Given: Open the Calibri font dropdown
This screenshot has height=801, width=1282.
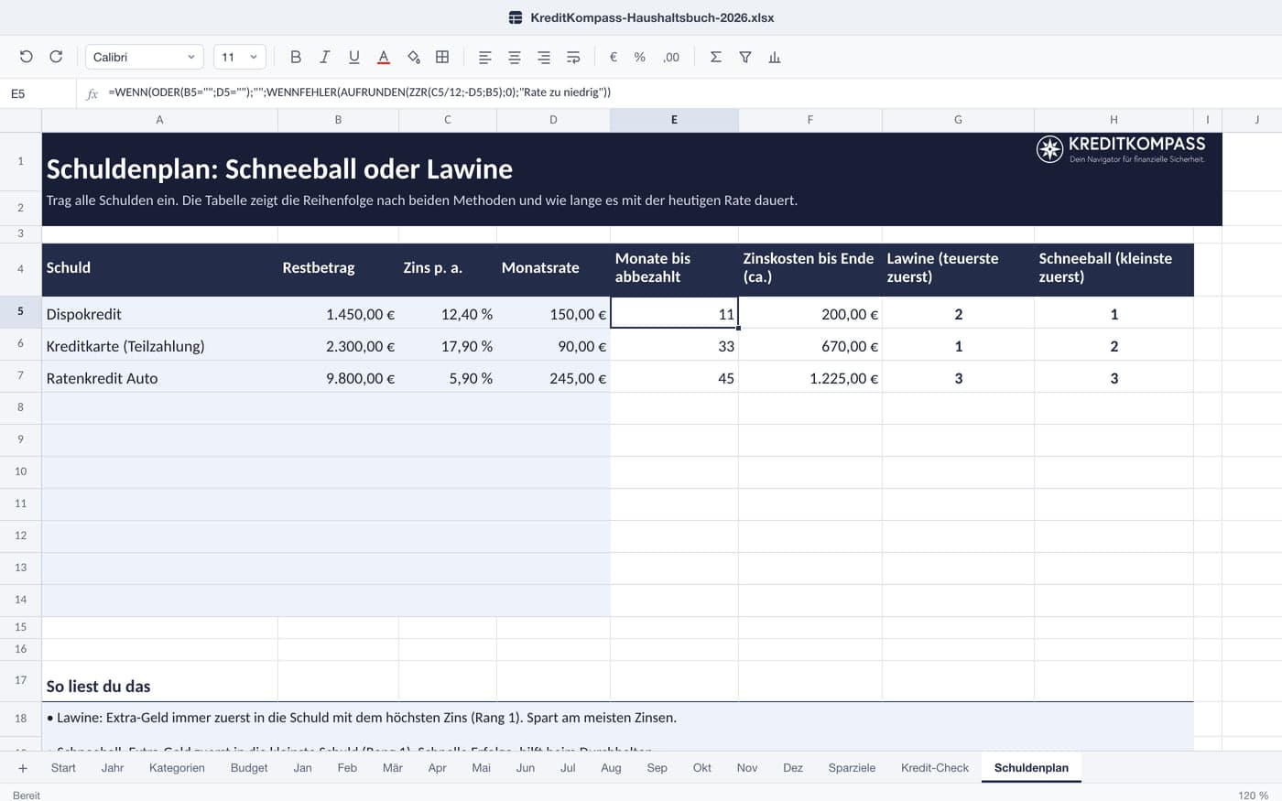Looking at the screenshot, I should (x=144, y=57).
